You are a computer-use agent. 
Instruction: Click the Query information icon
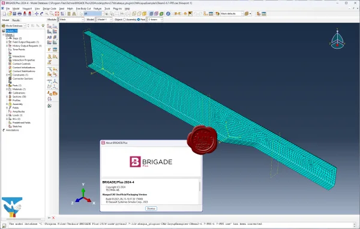tap(168, 14)
